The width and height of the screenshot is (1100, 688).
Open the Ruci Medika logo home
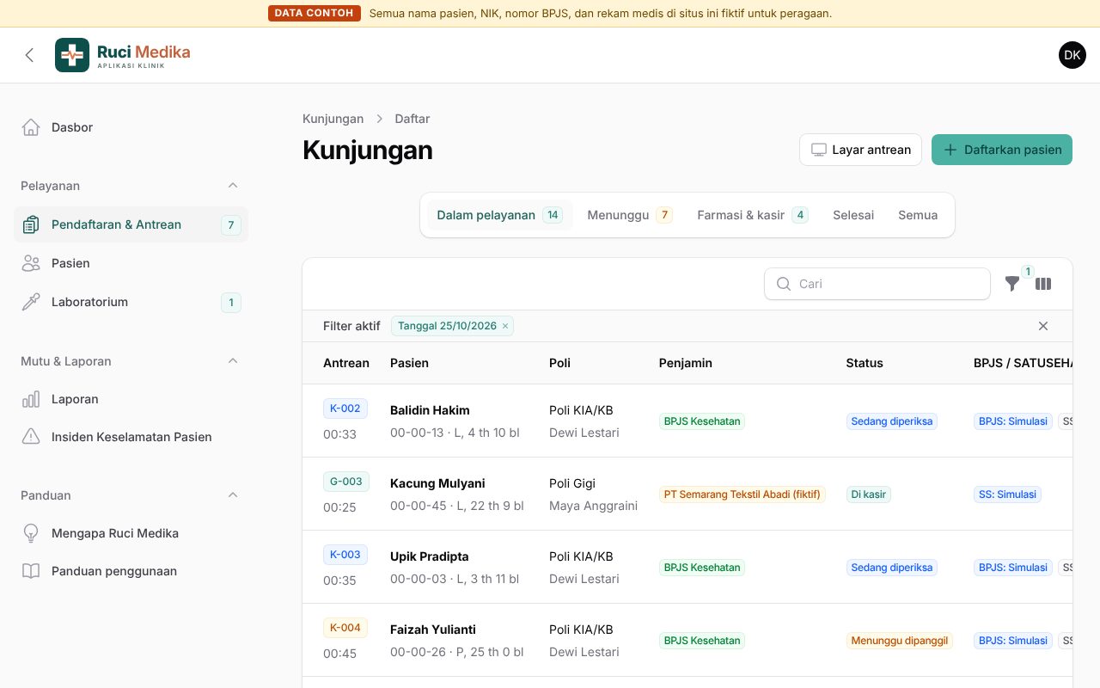(123, 55)
